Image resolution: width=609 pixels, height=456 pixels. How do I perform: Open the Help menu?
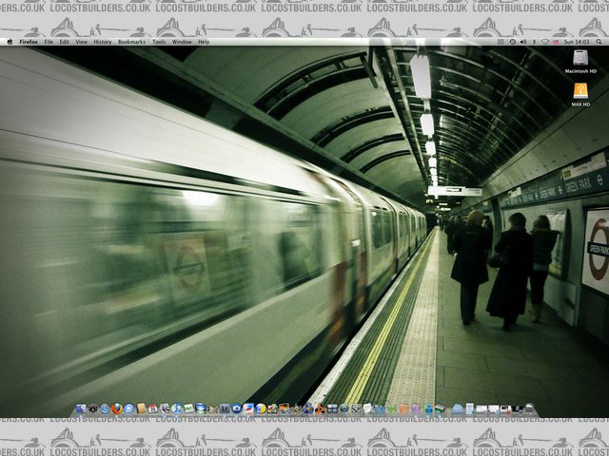click(204, 42)
